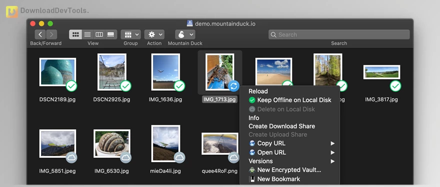Open the Group dropdown
The height and width of the screenshot is (187, 440).
tap(131, 34)
